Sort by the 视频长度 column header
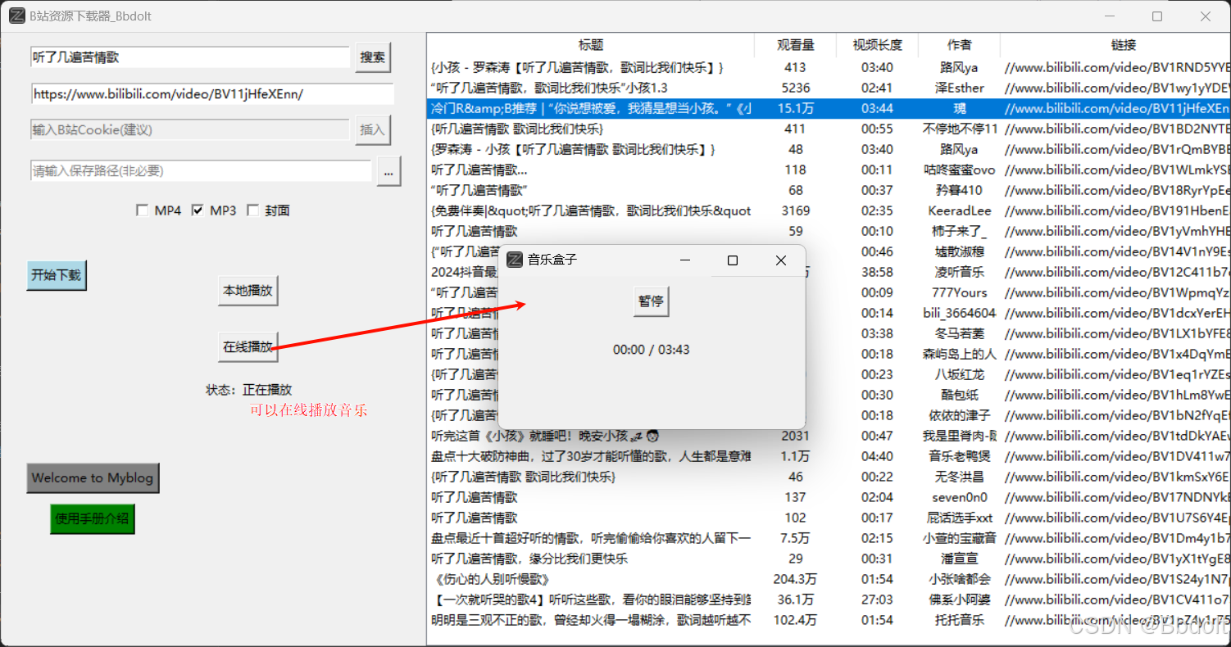 pos(878,45)
